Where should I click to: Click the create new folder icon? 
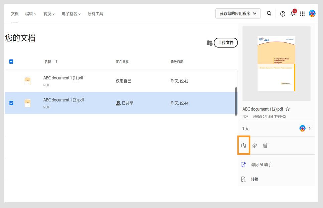click(x=209, y=43)
